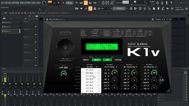Open the clock icon in mixer side panel
This screenshot has height=106, width=189.
click(185, 73)
